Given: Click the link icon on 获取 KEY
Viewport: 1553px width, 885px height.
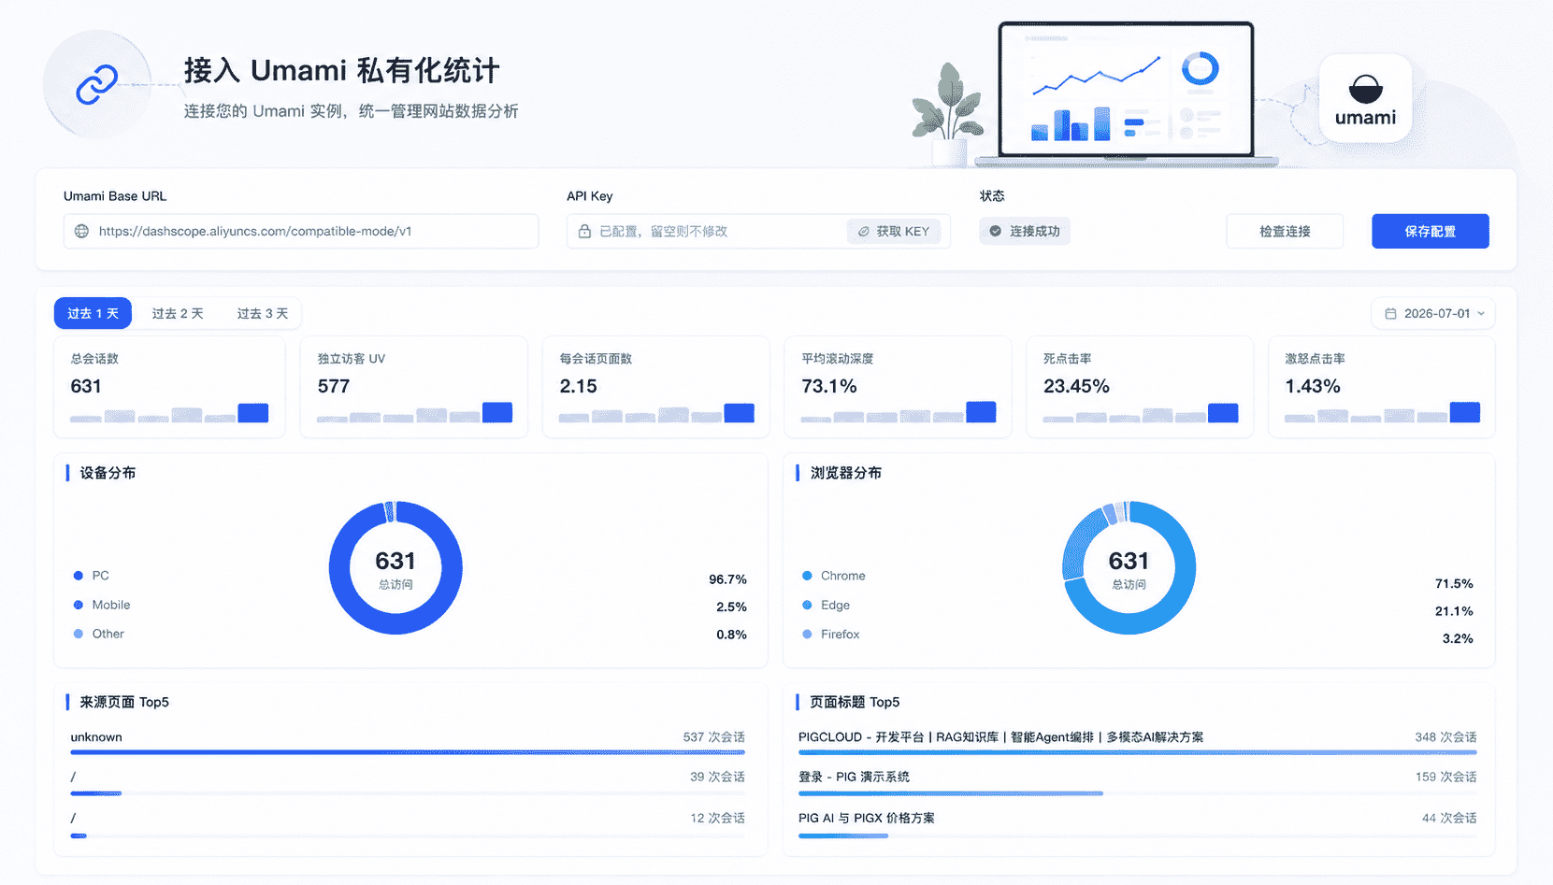Looking at the screenshot, I should click(x=864, y=231).
